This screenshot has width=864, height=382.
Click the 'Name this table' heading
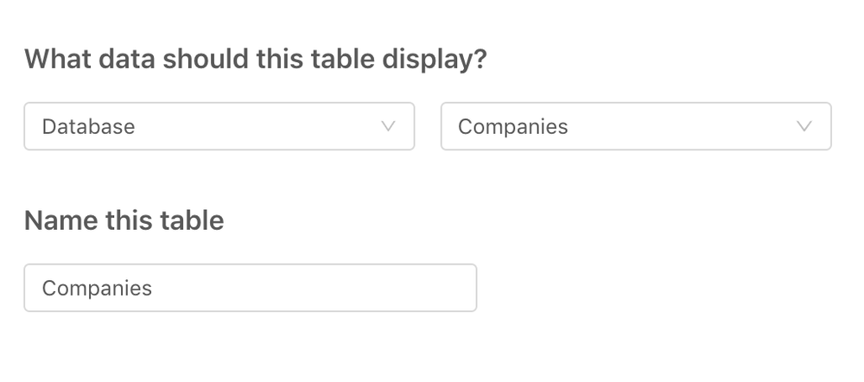pyautogui.click(x=124, y=220)
